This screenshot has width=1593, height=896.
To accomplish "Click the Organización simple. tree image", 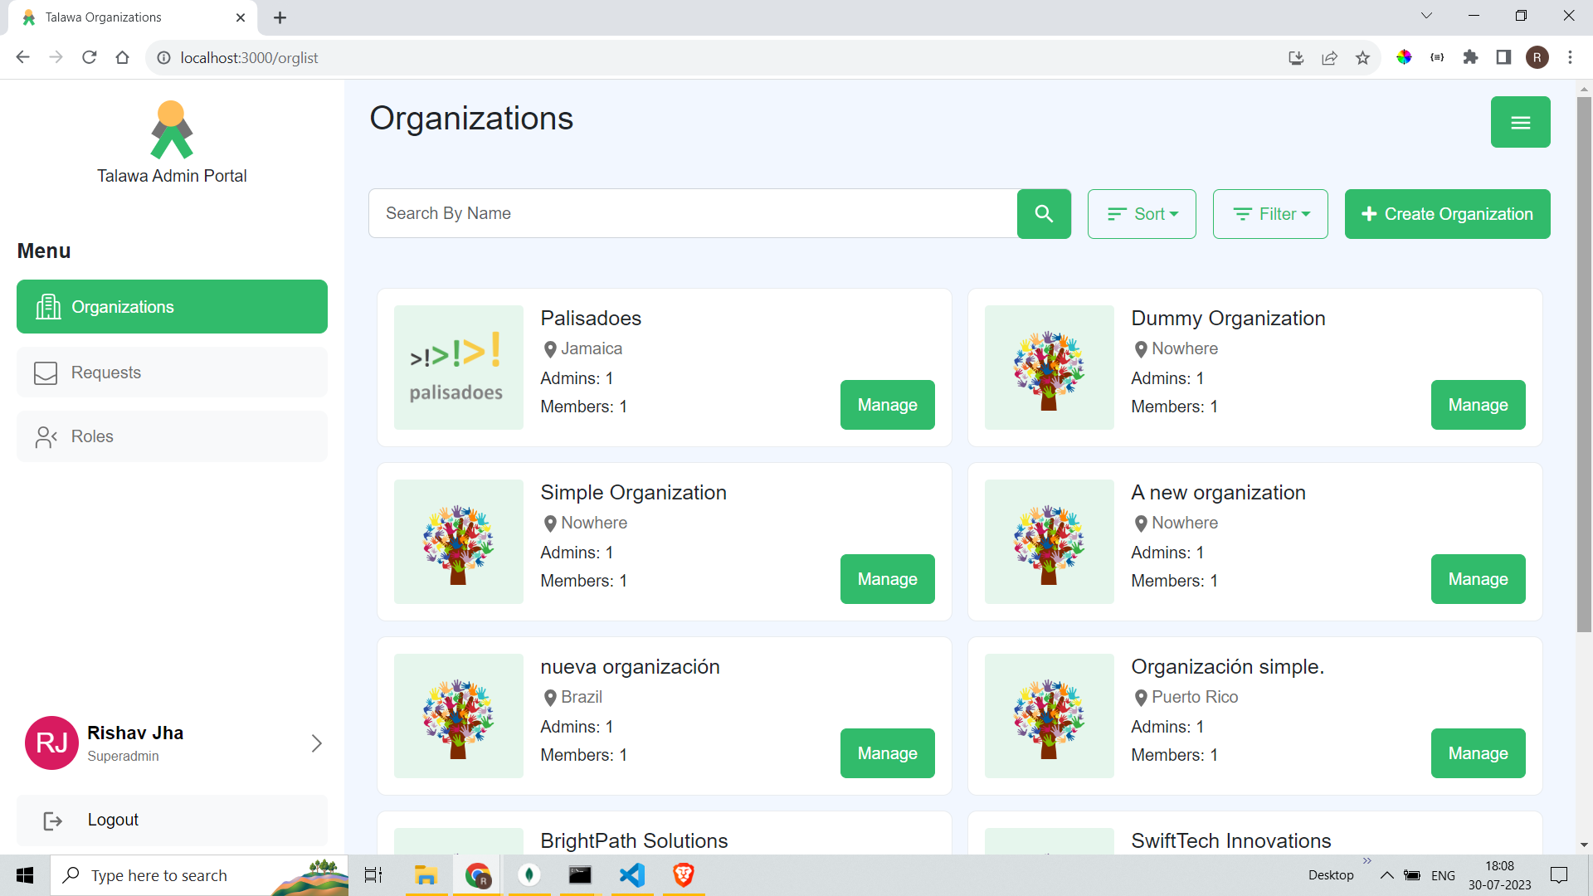I will point(1050,716).
